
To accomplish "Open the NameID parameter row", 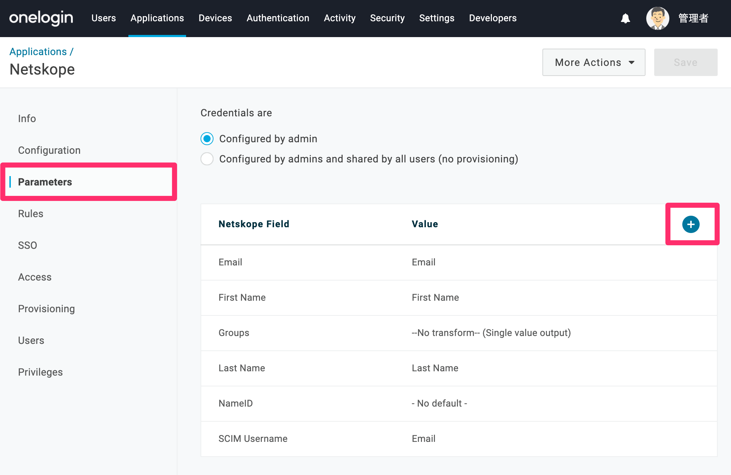I will coord(459,404).
